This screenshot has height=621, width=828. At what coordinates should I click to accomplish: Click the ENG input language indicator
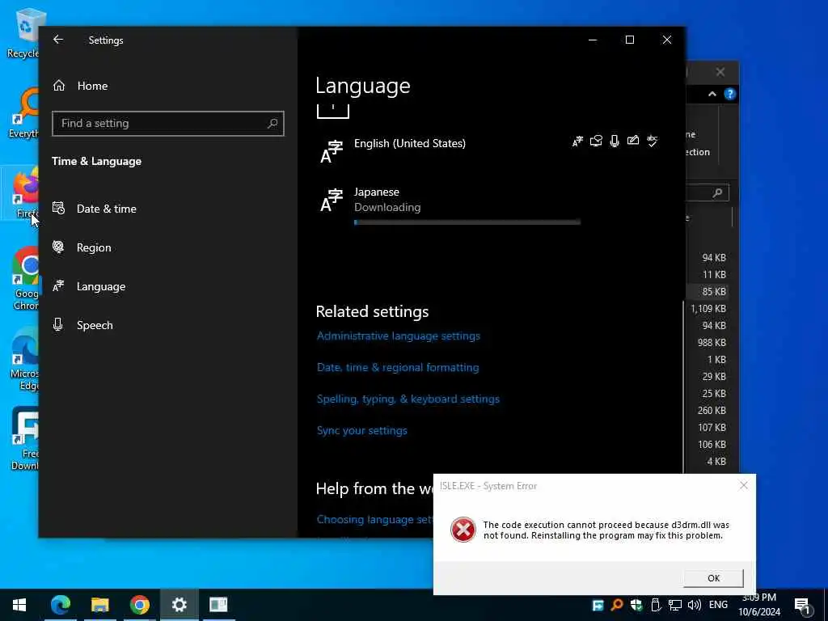click(x=718, y=605)
